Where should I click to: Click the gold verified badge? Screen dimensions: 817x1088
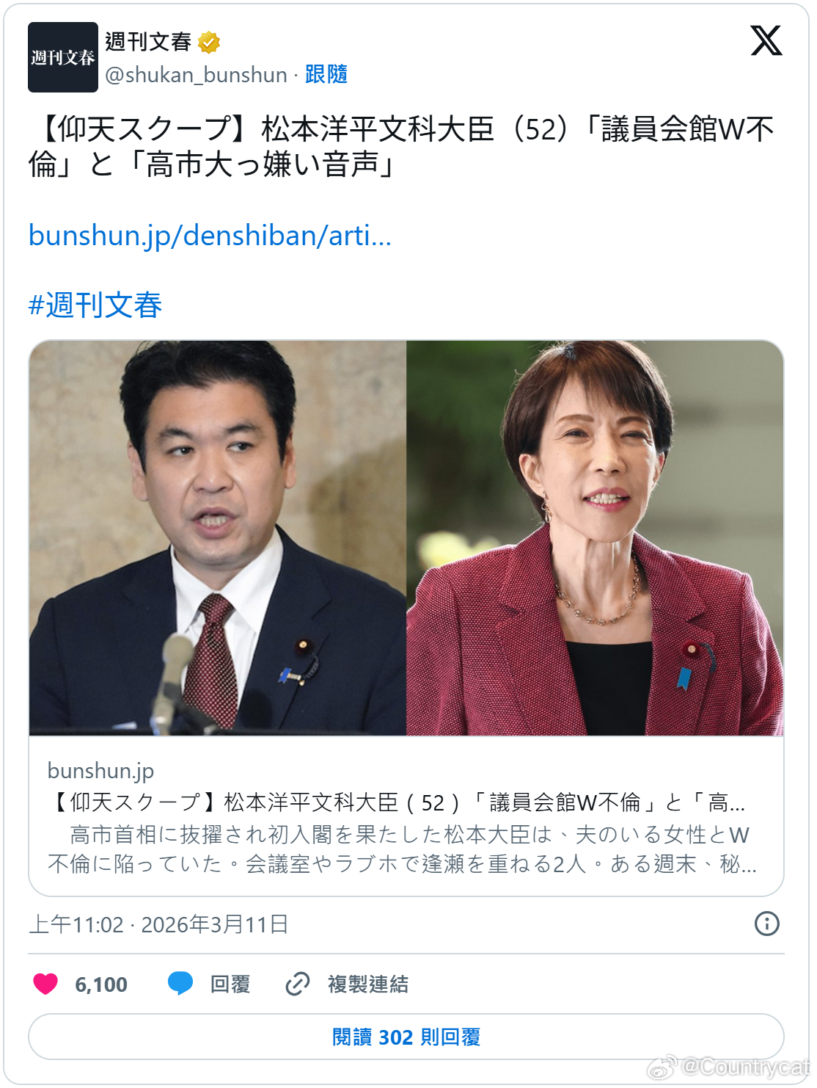coord(209,43)
